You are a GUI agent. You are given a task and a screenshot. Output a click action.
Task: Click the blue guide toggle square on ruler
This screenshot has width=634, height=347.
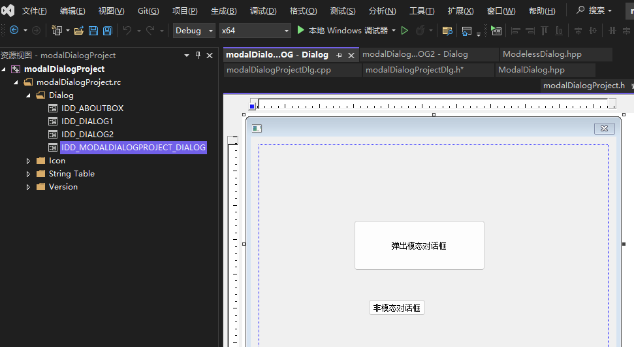(252, 107)
